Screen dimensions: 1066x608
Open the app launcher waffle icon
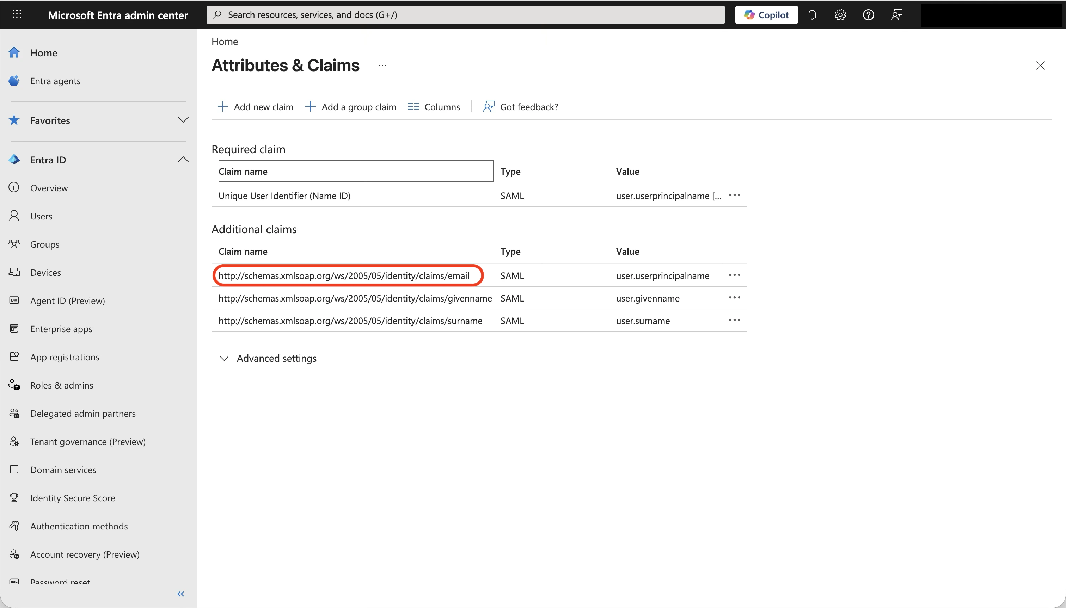tap(17, 14)
